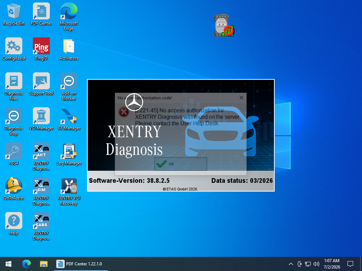This screenshot has height=271, width=362.
Task: Launch XENTRY Diagnosis CARS shortcut
Action: 41,227
